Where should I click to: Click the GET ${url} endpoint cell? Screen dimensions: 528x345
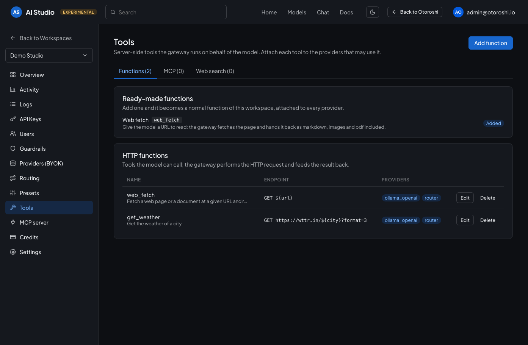coord(278,198)
